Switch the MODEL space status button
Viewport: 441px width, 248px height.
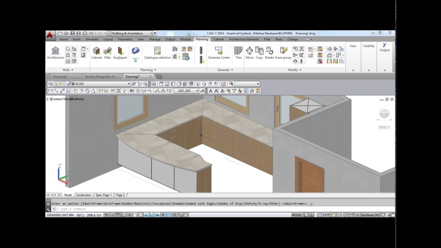point(297,215)
